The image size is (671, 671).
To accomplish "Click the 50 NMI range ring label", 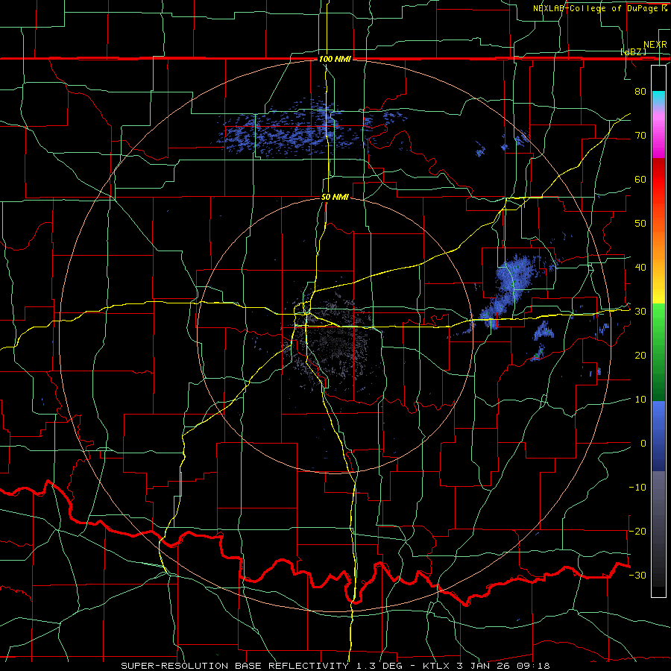I will [x=335, y=198].
